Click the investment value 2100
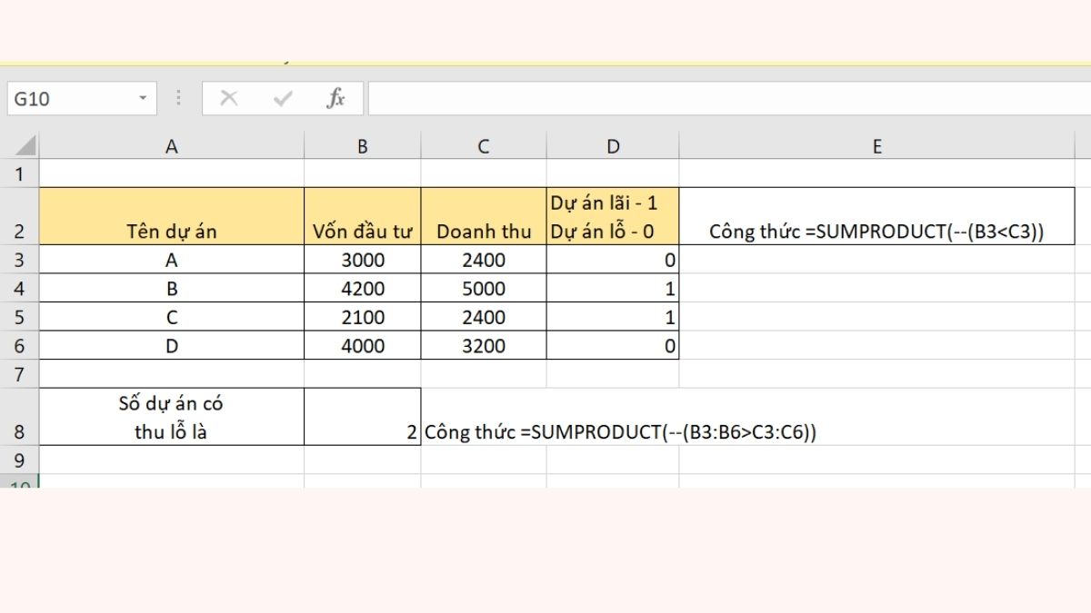 pyautogui.click(x=363, y=317)
